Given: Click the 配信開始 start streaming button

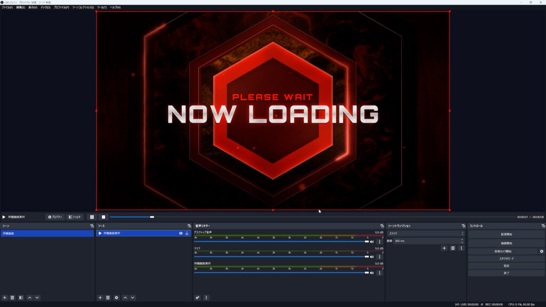Looking at the screenshot, I should (x=506, y=235).
